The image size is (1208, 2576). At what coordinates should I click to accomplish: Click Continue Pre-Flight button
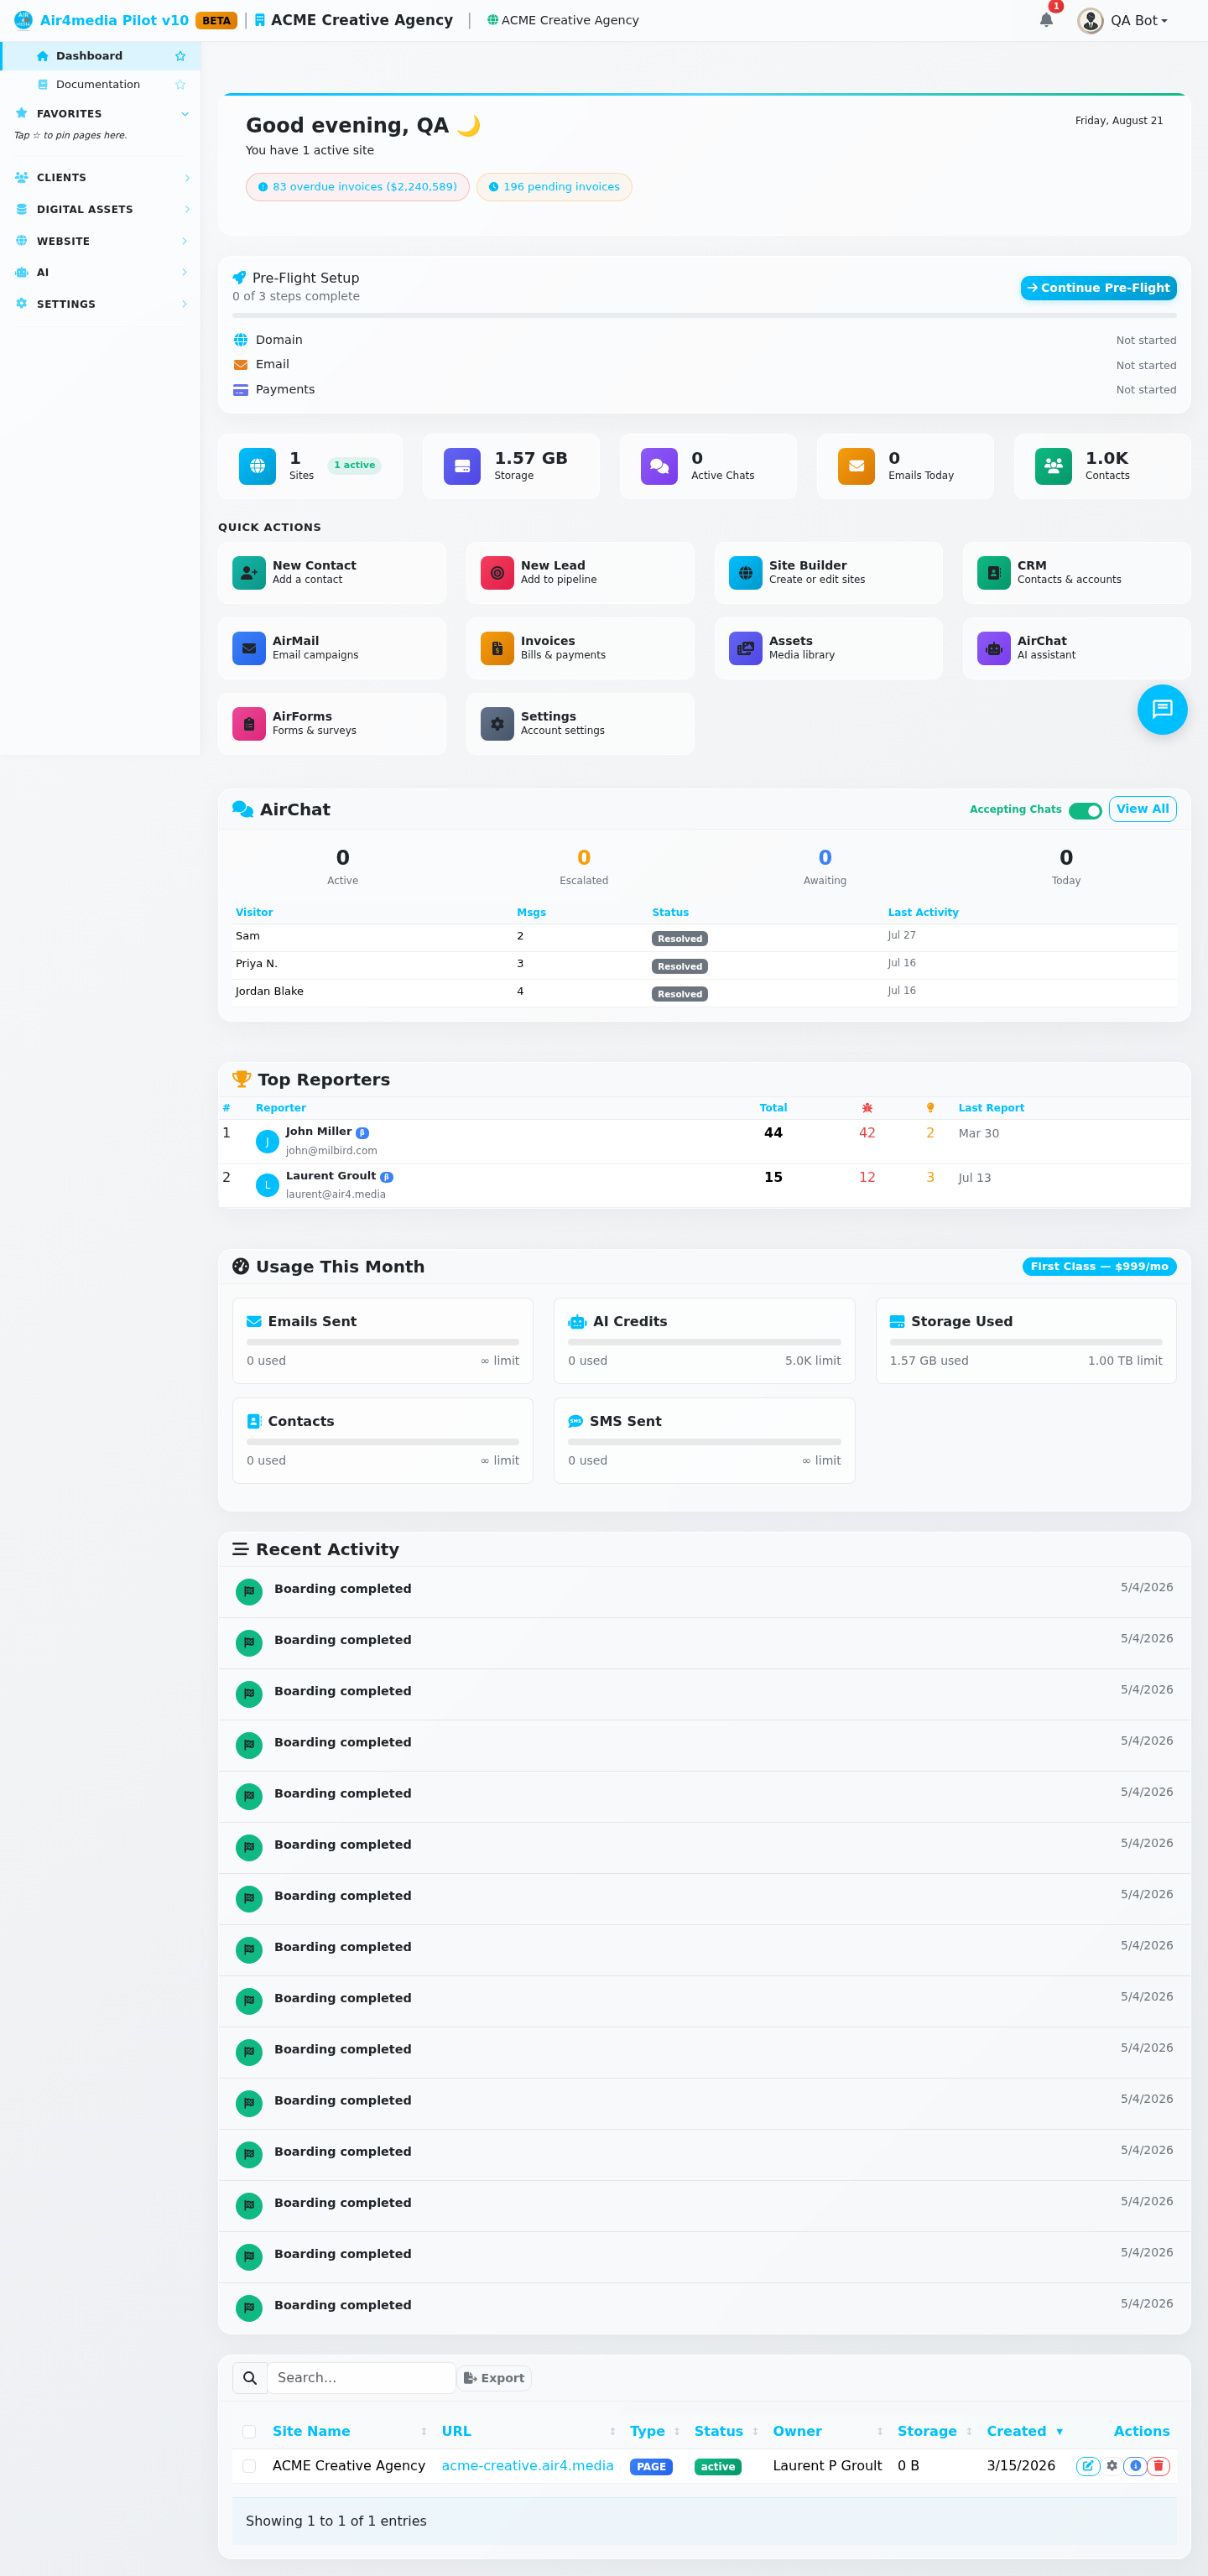(1098, 288)
